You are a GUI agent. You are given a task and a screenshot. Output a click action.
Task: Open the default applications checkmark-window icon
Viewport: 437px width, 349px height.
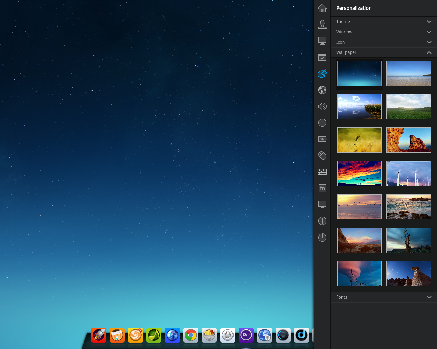pyautogui.click(x=322, y=57)
